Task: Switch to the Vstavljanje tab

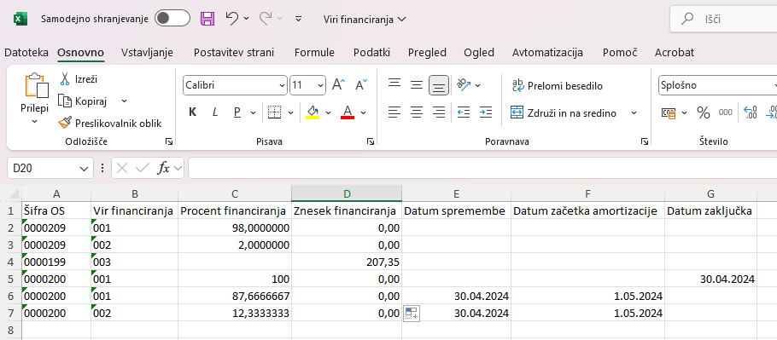Action: click(x=147, y=52)
